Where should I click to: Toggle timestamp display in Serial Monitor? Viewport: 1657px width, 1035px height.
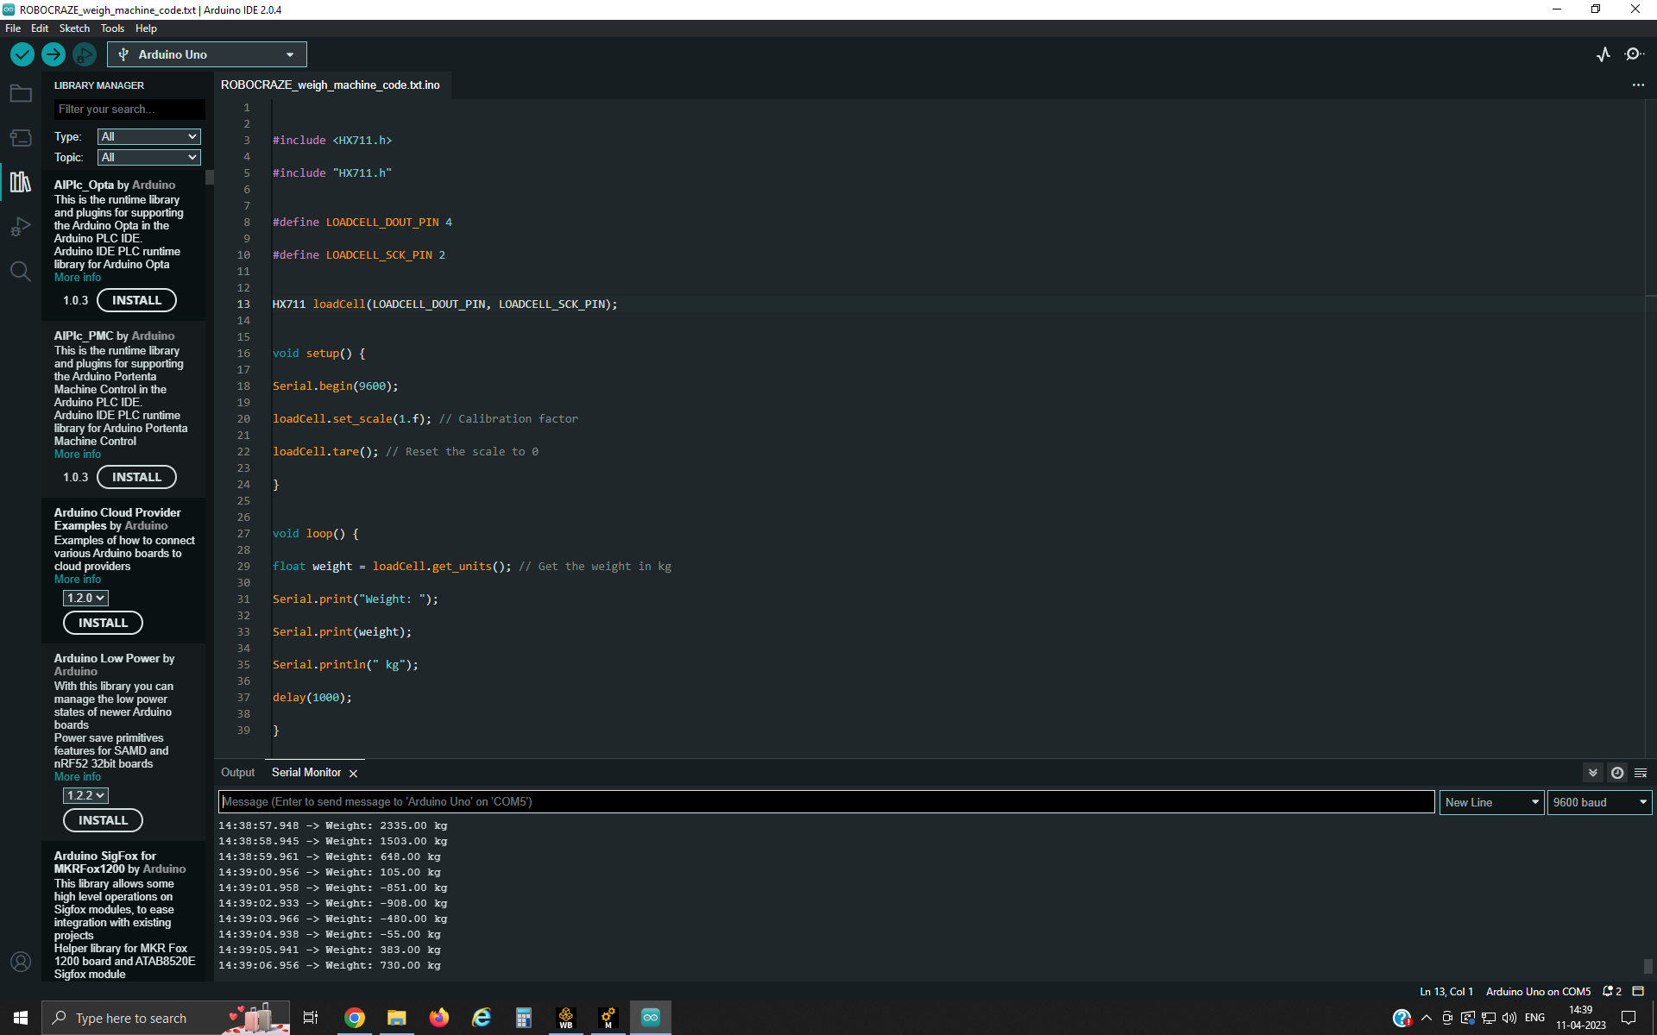tap(1617, 773)
